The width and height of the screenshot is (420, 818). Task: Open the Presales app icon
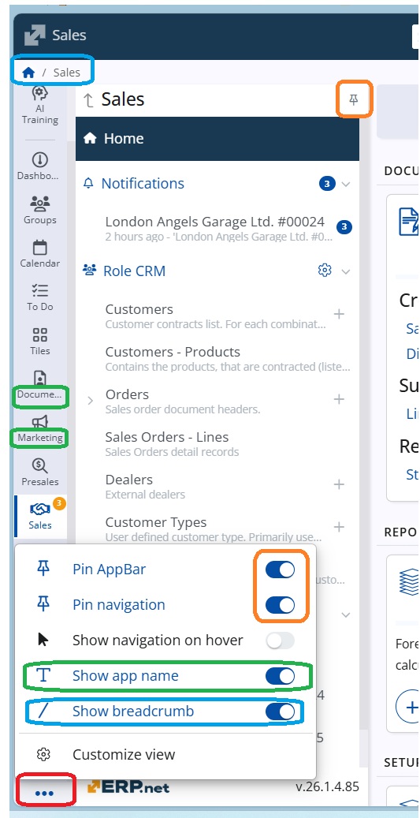tap(40, 465)
